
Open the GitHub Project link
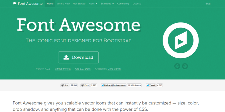click(63, 69)
